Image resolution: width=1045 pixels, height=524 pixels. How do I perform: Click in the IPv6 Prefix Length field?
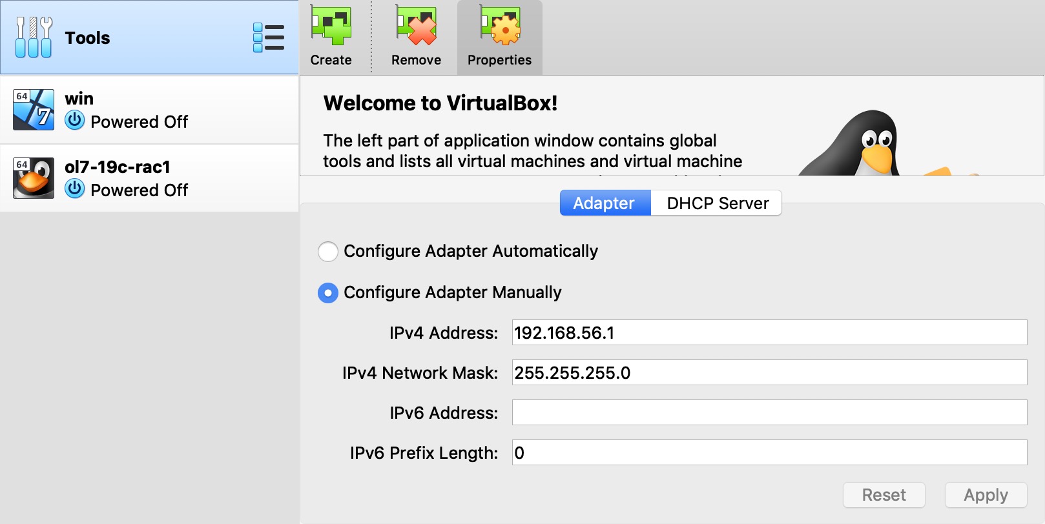pyautogui.click(x=769, y=452)
